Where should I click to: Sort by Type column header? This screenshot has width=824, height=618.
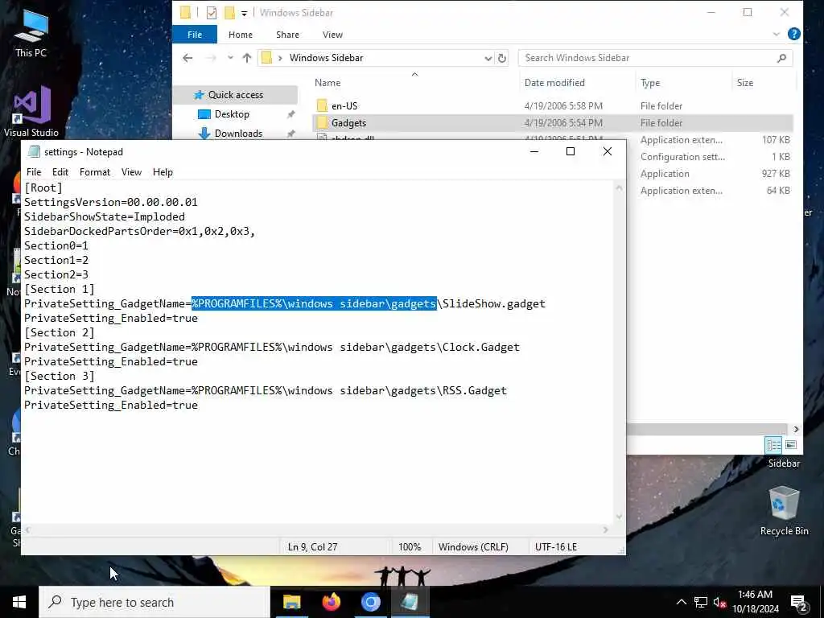click(650, 83)
